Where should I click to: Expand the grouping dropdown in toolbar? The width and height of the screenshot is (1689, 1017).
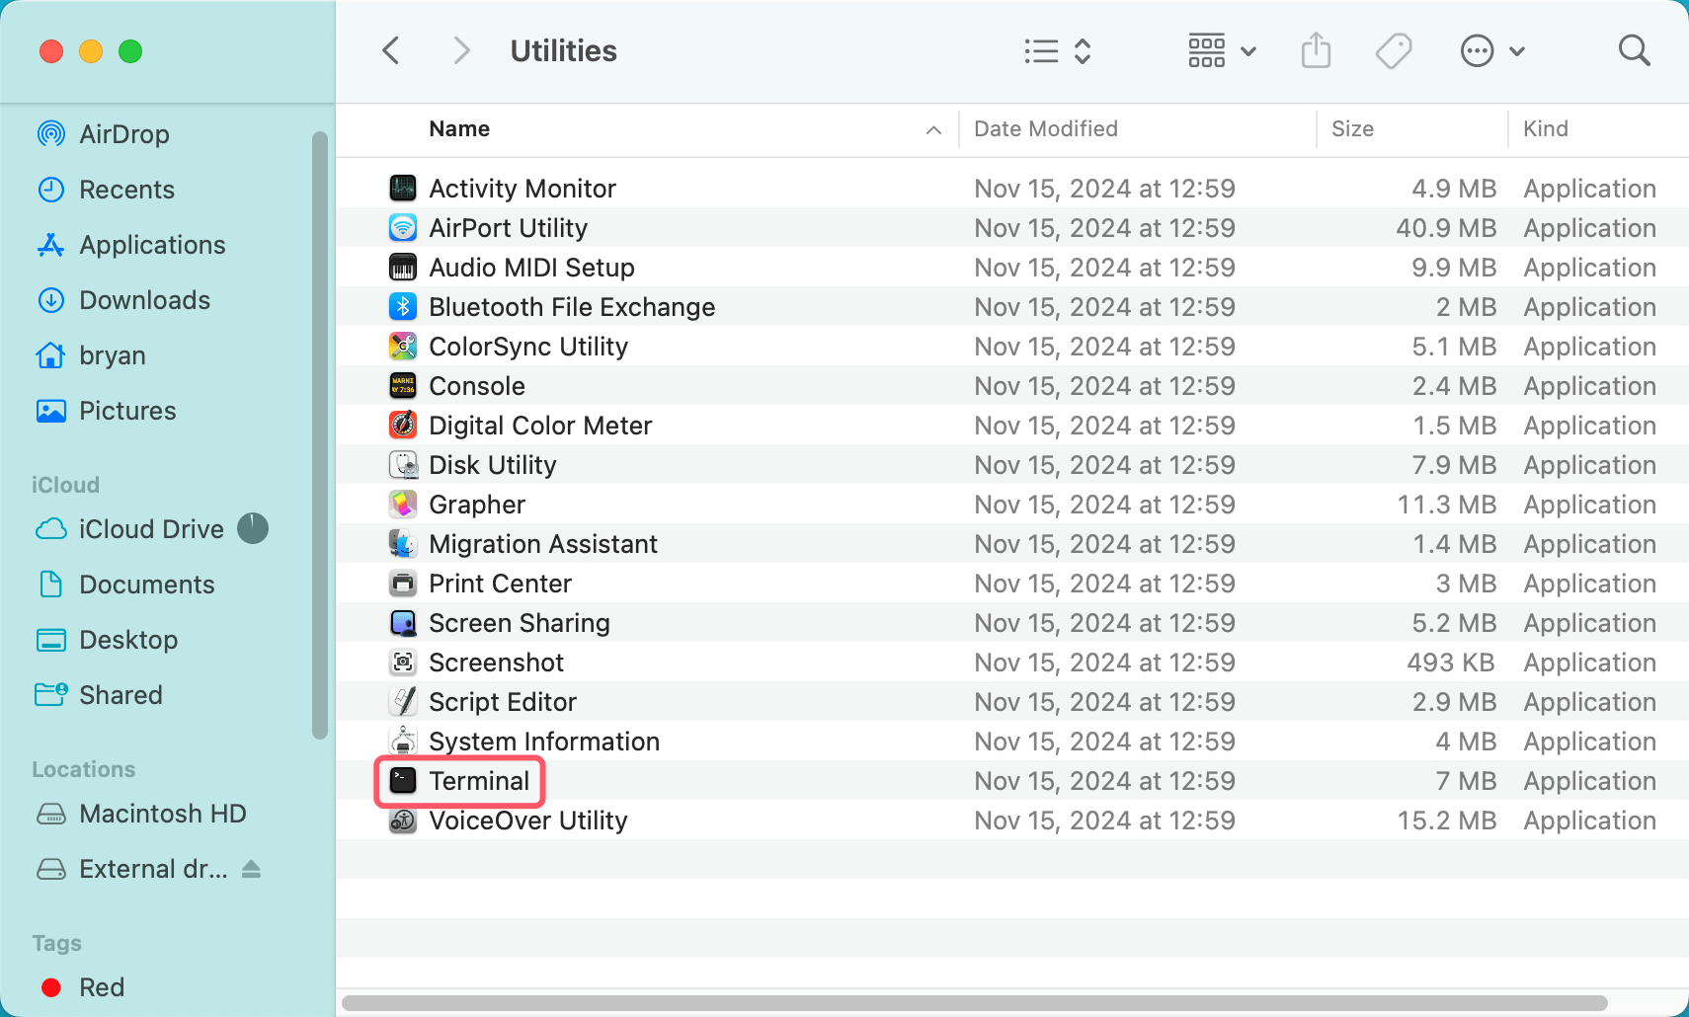coord(1248,50)
